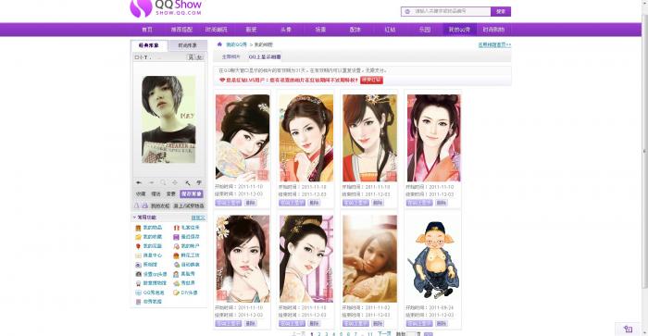Viewport: 648px width, 336px height.
Task: Click the home icon in the breadcrumb
Action: coord(219,44)
